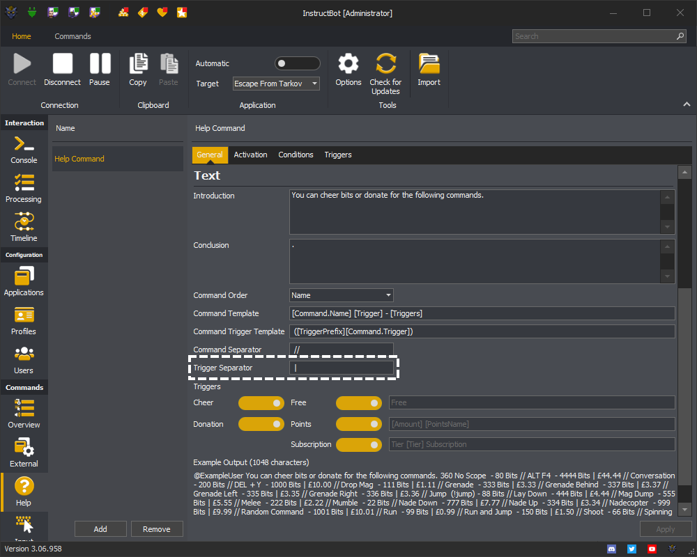Open the Processing section in the sidebar

pyautogui.click(x=24, y=189)
